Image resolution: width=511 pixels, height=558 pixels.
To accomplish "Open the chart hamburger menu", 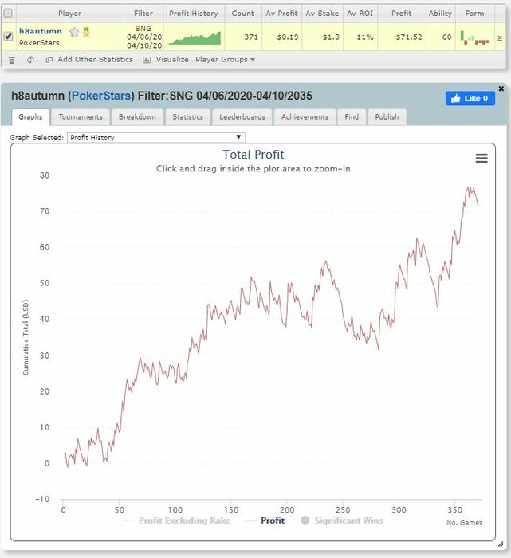I will (x=482, y=159).
